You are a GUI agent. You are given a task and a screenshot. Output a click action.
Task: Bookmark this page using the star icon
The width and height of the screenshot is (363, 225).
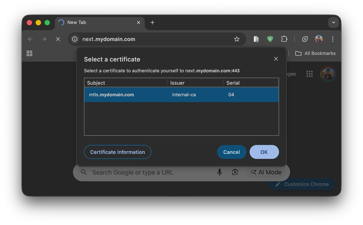(237, 39)
